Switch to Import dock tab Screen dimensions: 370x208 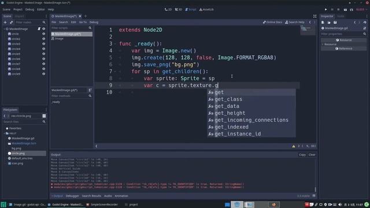tap(19, 16)
